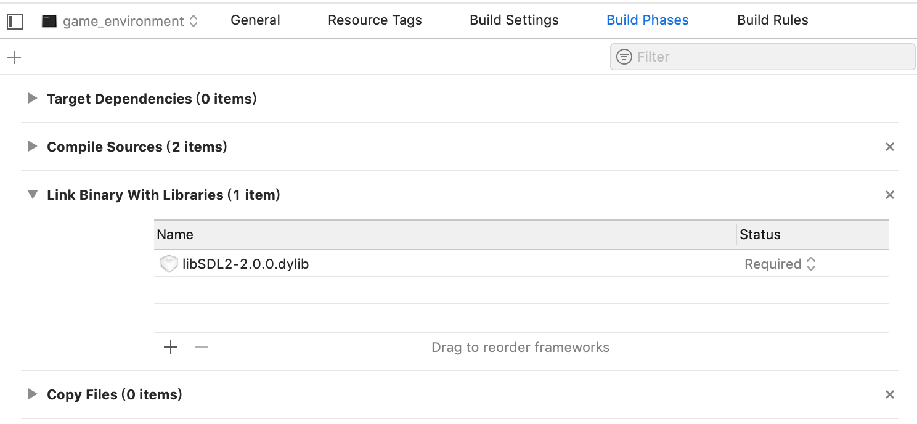Add a new build phase with plus
The image size is (917, 424).
(14, 57)
